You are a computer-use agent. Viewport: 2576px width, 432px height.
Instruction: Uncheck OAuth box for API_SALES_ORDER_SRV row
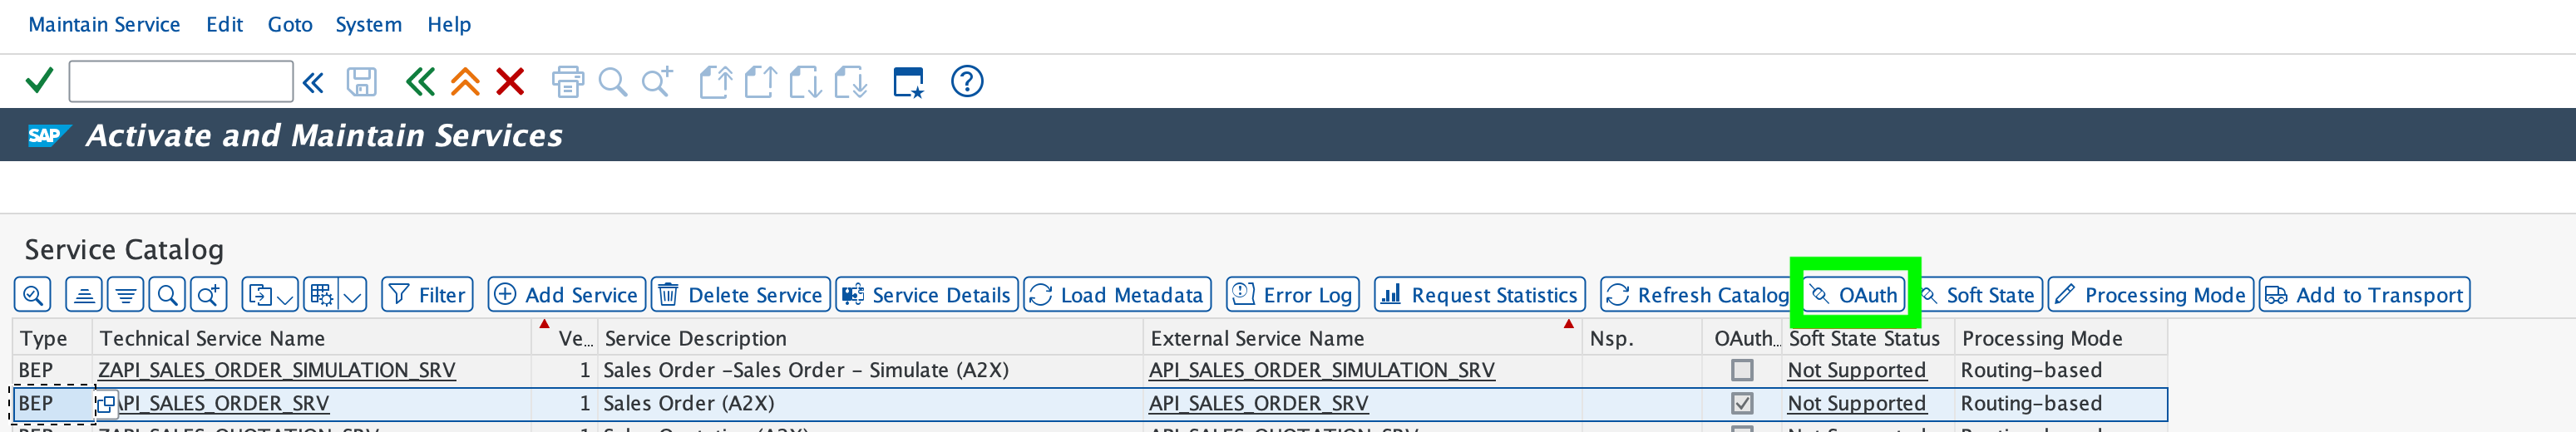pyautogui.click(x=1741, y=403)
